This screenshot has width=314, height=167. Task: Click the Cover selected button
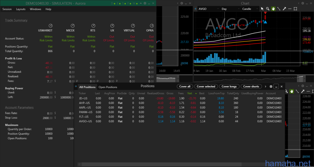(x=206, y=86)
